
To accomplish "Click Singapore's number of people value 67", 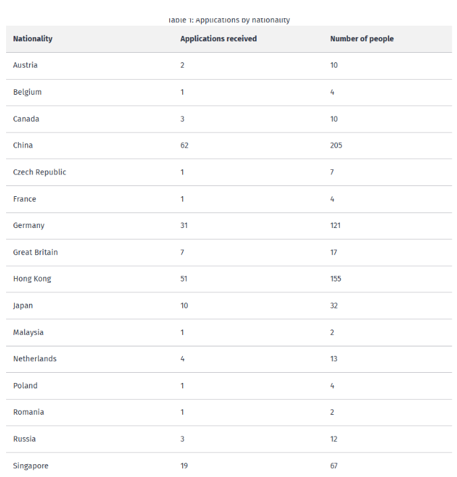I will click(334, 465).
